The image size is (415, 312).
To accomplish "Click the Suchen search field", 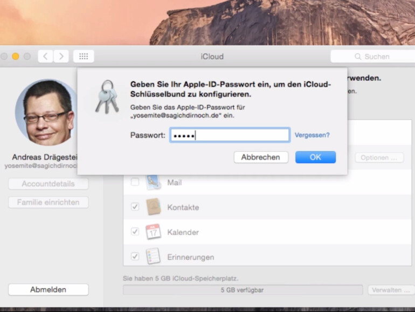I will coord(372,57).
